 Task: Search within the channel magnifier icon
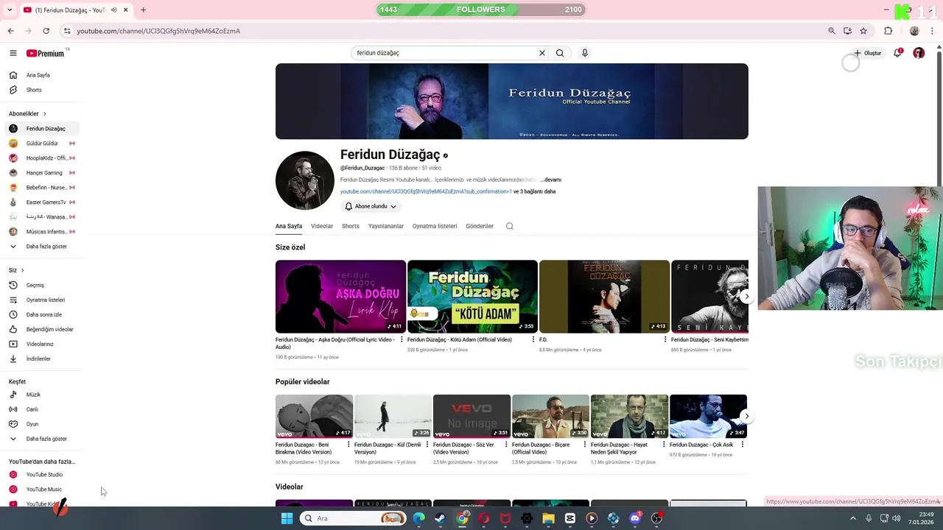point(509,226)
